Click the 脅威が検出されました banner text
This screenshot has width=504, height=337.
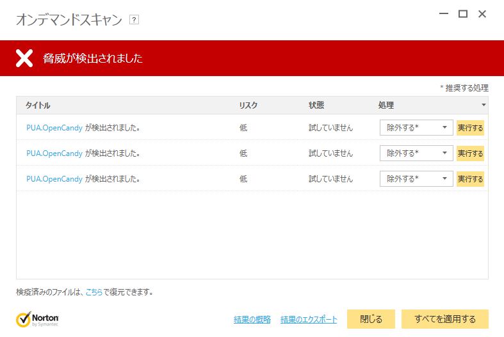coord(93,58)
